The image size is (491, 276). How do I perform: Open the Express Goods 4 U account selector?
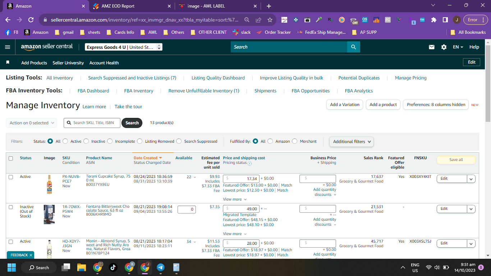[x=124, y=47]
